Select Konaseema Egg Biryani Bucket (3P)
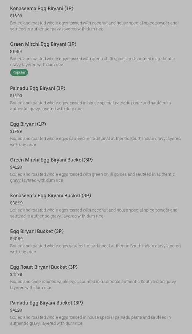This screenshot has width=192, height=334. click(50, 195)
